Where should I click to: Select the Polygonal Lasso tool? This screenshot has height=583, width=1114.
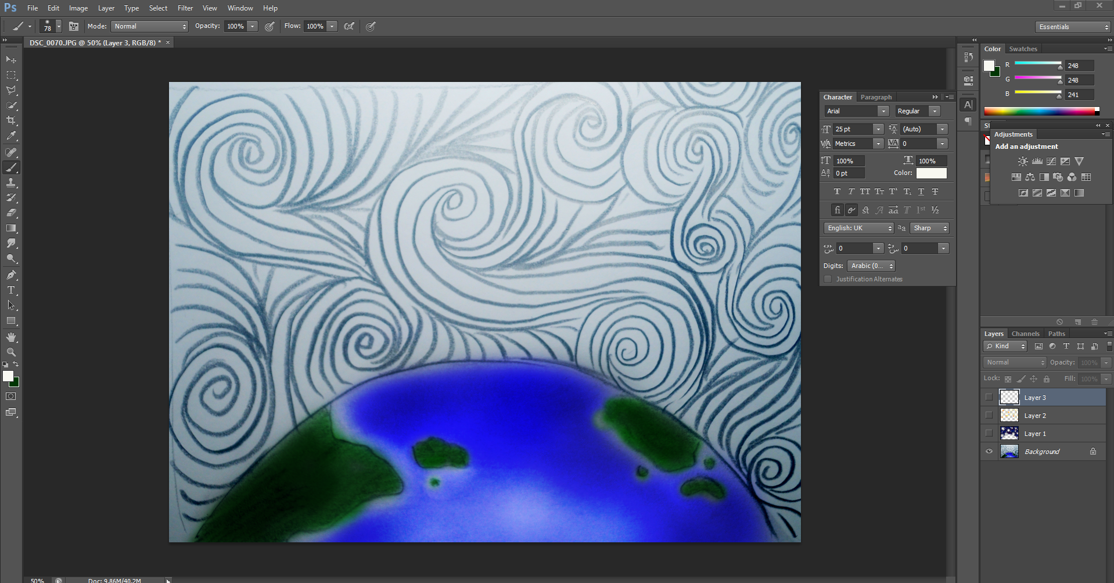(x=11, y=90)
